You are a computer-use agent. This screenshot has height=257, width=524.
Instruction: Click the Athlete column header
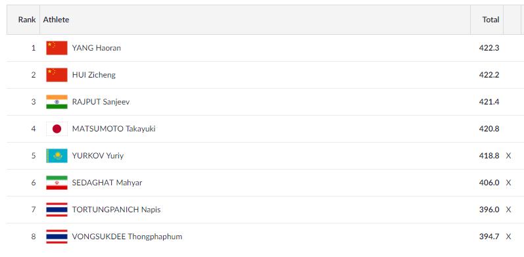coord(56,20)
